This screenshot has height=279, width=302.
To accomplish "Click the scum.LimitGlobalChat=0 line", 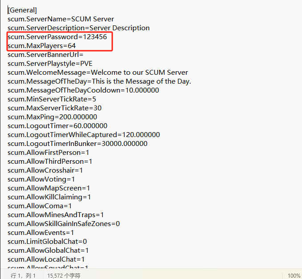I will pos(47,242).
